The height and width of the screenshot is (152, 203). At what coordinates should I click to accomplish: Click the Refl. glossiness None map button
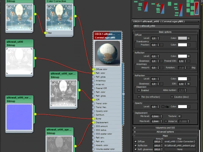[180, 149]
